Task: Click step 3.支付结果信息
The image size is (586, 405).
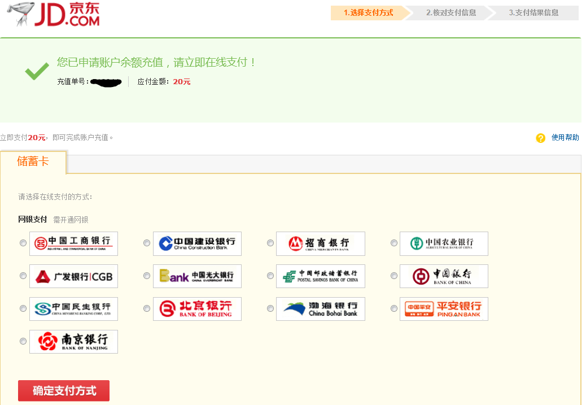Action: click(x=533, y=13)
